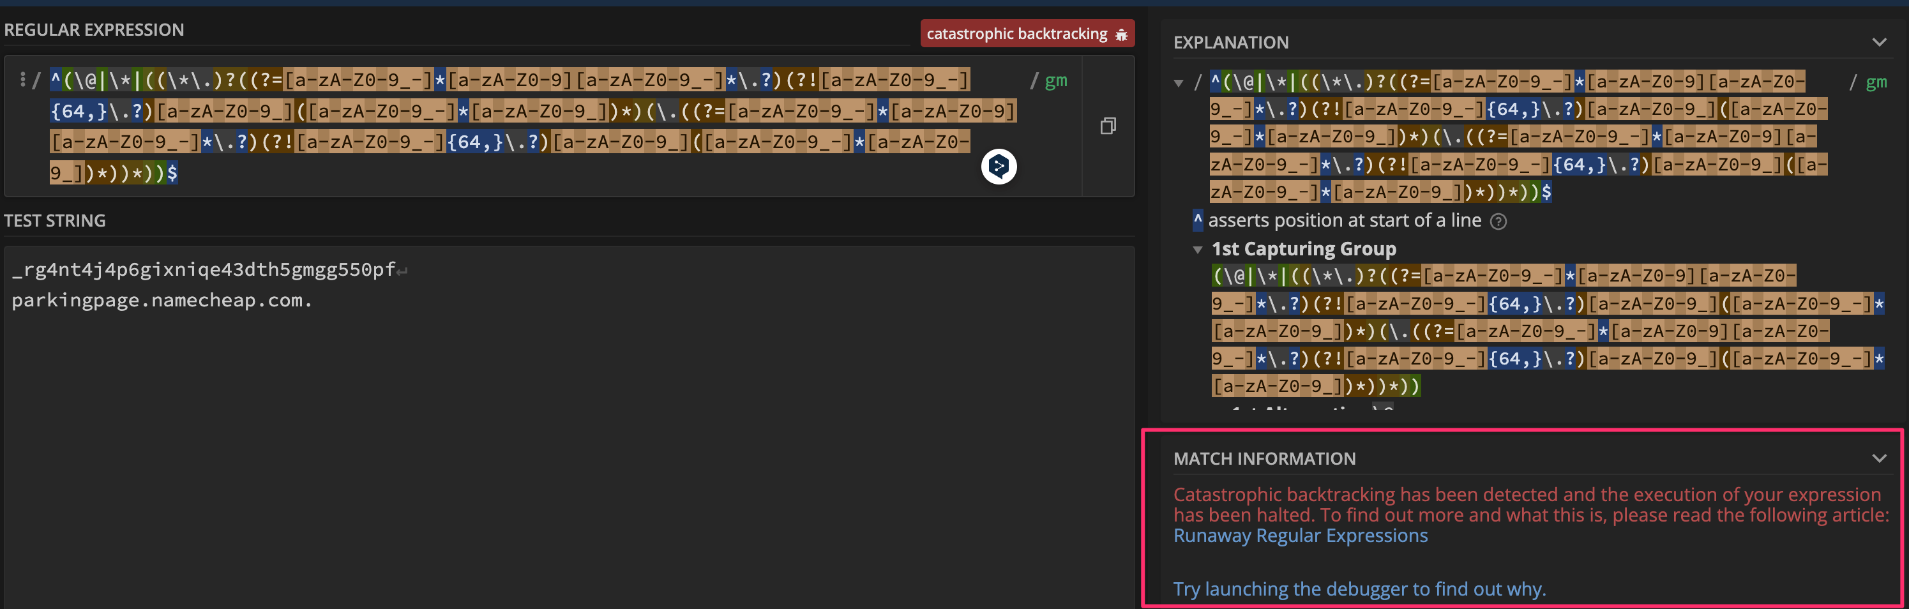Collapse the Match Information panel chevron
This screenshot has height=609, width=1909.
[x=1878, y=458]
